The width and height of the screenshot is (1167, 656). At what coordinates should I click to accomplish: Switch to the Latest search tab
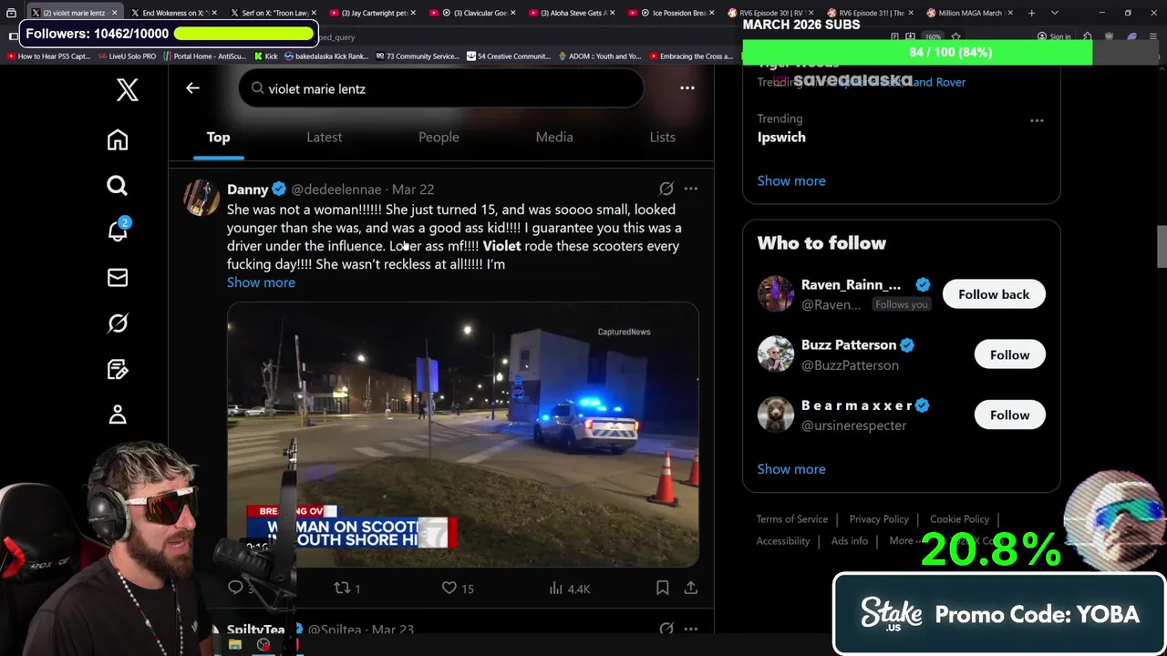click(x=325, y=138)
